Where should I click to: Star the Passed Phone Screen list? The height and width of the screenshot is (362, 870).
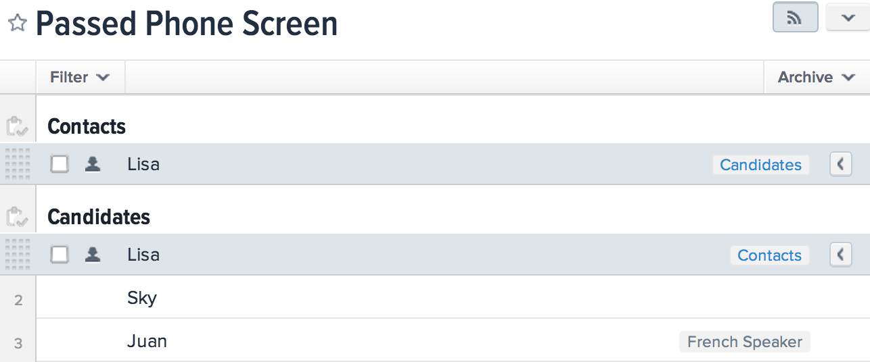coord(18,24)
